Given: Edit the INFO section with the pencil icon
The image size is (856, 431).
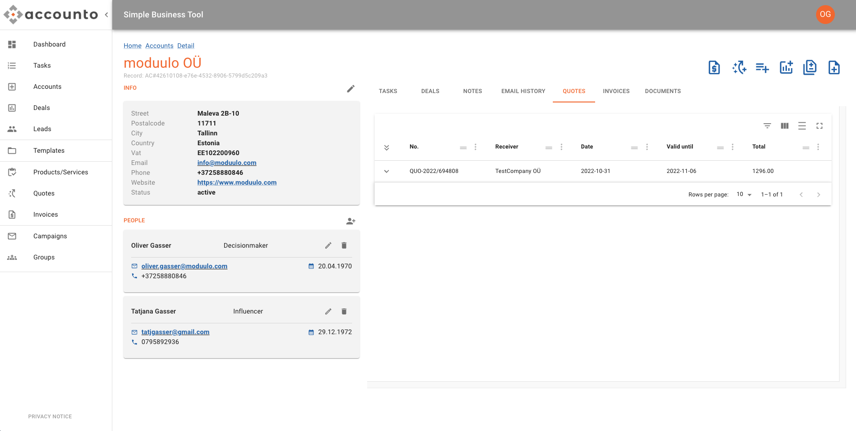Looking at the screenshot, I should pyautogui.click(x=351, y=89).
